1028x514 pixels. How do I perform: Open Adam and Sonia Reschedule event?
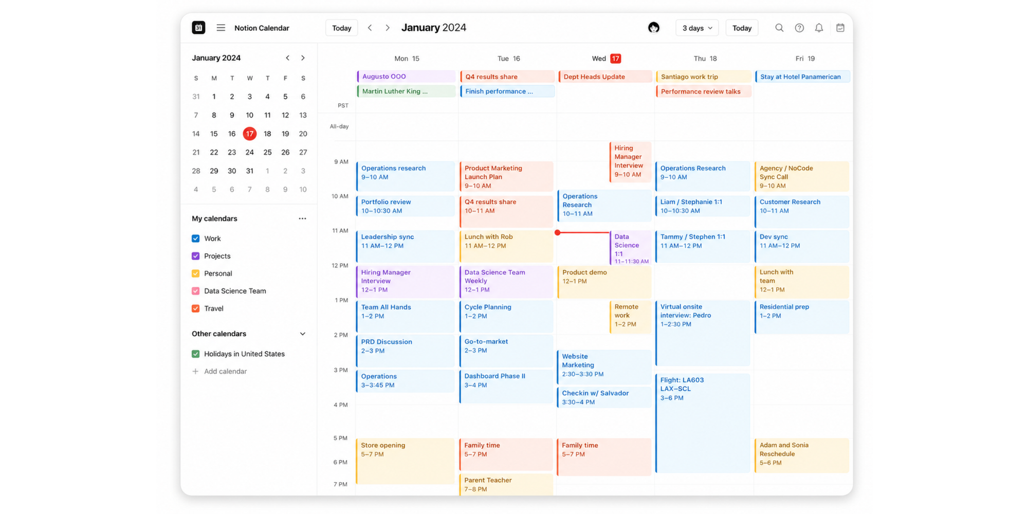pos(802,455)
